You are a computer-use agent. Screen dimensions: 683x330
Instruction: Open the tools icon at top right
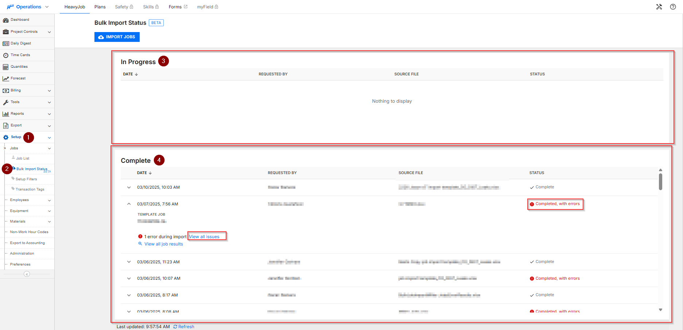pyautogui.click(x=659, y=7)
